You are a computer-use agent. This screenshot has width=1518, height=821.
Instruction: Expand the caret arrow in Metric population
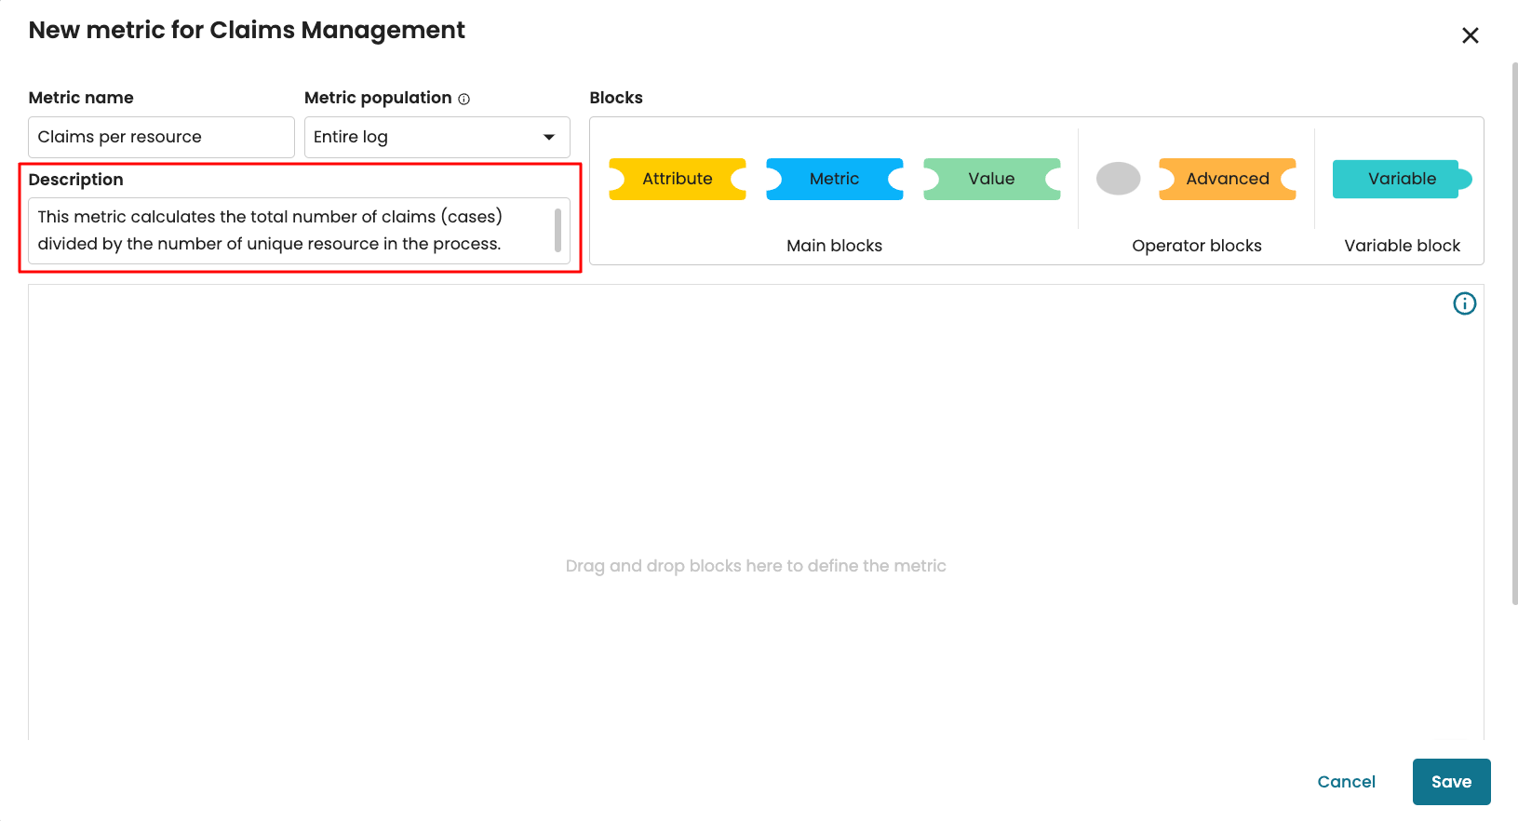[549, 137]
